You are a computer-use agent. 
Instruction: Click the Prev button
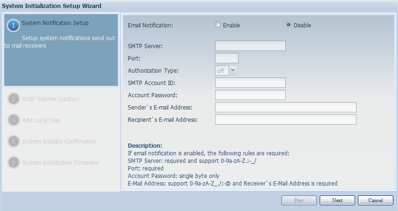[299, 200]
